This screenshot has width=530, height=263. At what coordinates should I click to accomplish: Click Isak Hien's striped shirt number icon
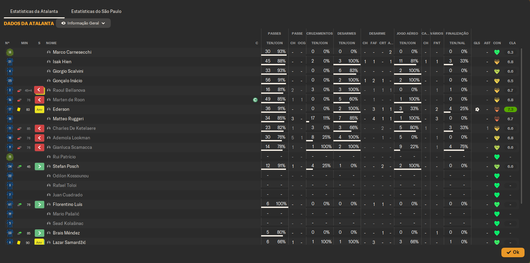point(10,62)
